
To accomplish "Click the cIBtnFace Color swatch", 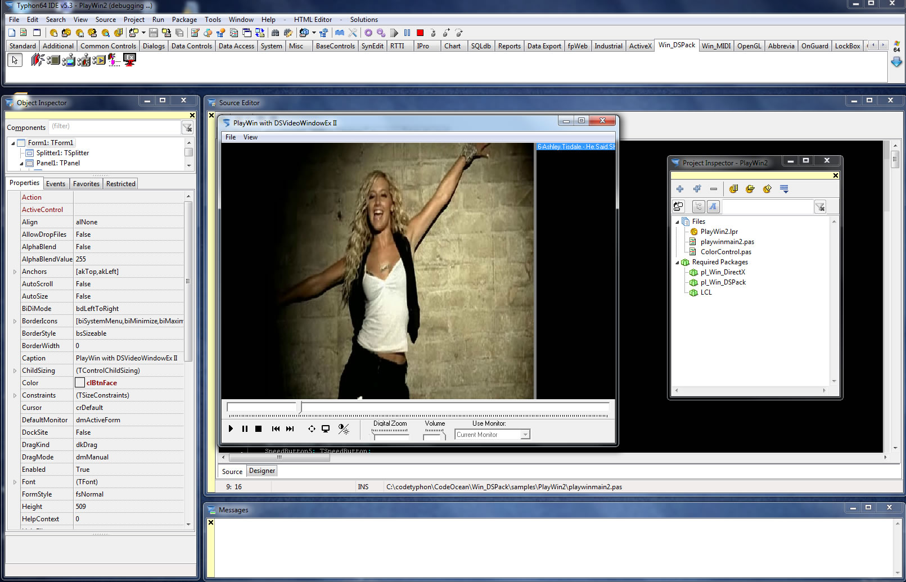I will click(x=80, y=383).
